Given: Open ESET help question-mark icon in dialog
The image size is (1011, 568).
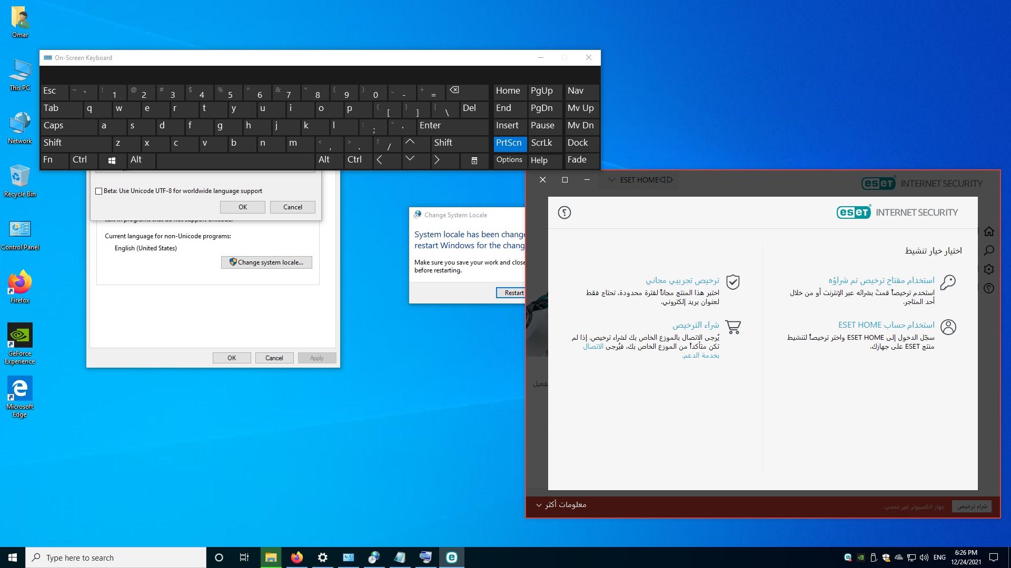Looking at the screenshot, I should click(564, 212).
